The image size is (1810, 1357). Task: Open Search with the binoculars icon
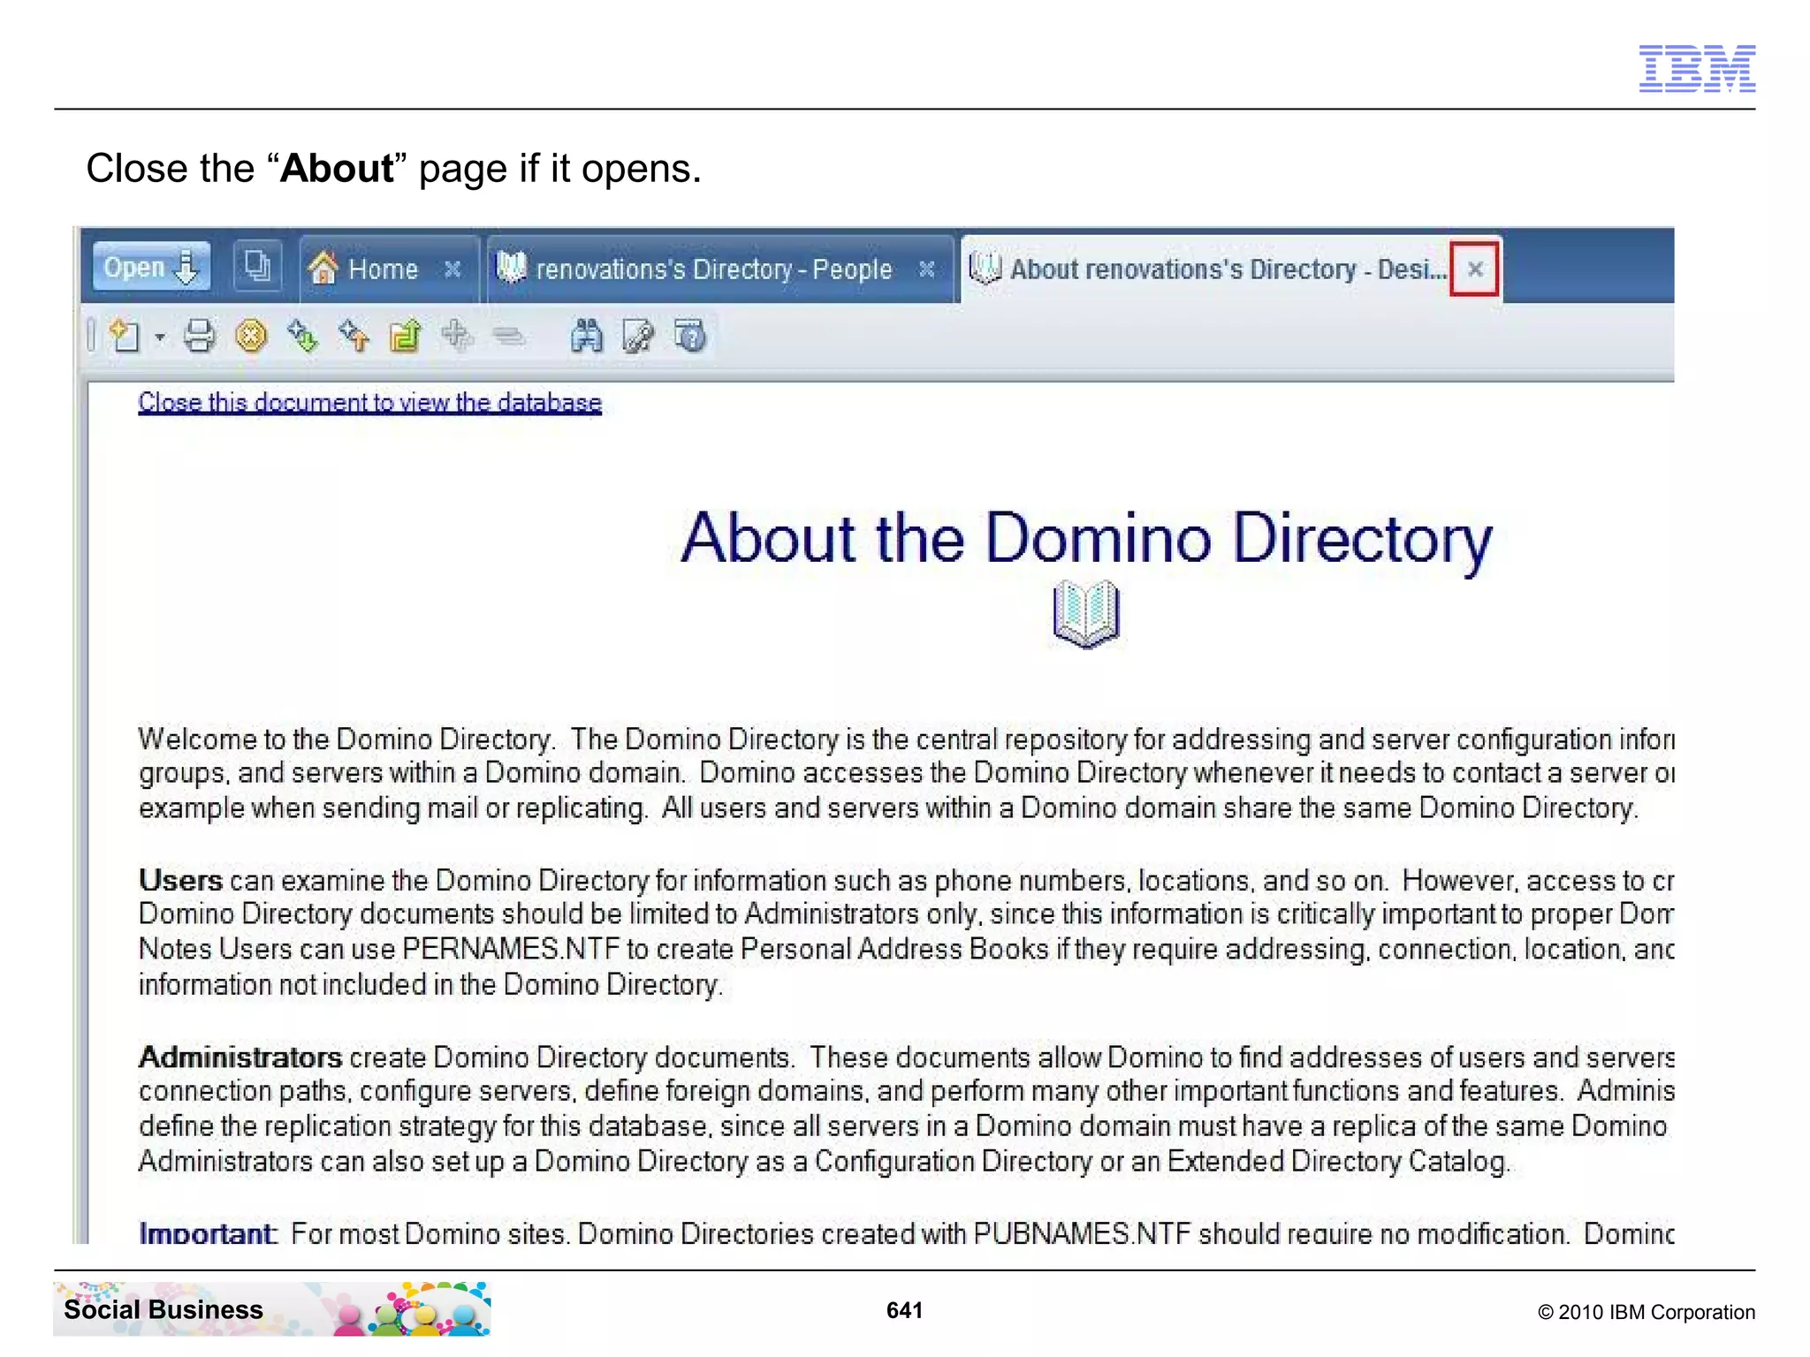tap(587, 337)
